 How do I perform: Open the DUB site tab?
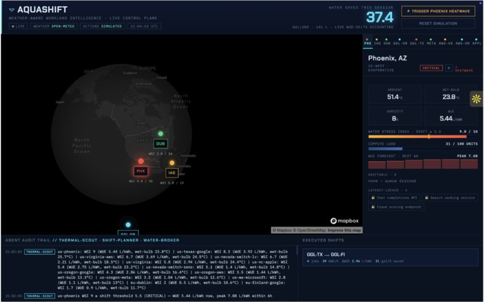(x=387, y=42)
